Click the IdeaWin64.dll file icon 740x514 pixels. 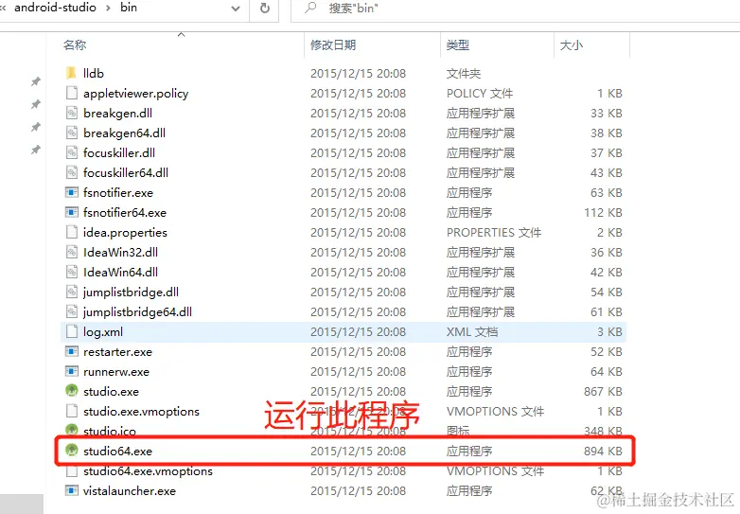pos(71,272)
